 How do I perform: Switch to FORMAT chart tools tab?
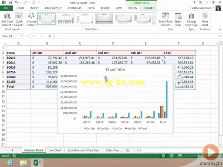tap(149, 8)
